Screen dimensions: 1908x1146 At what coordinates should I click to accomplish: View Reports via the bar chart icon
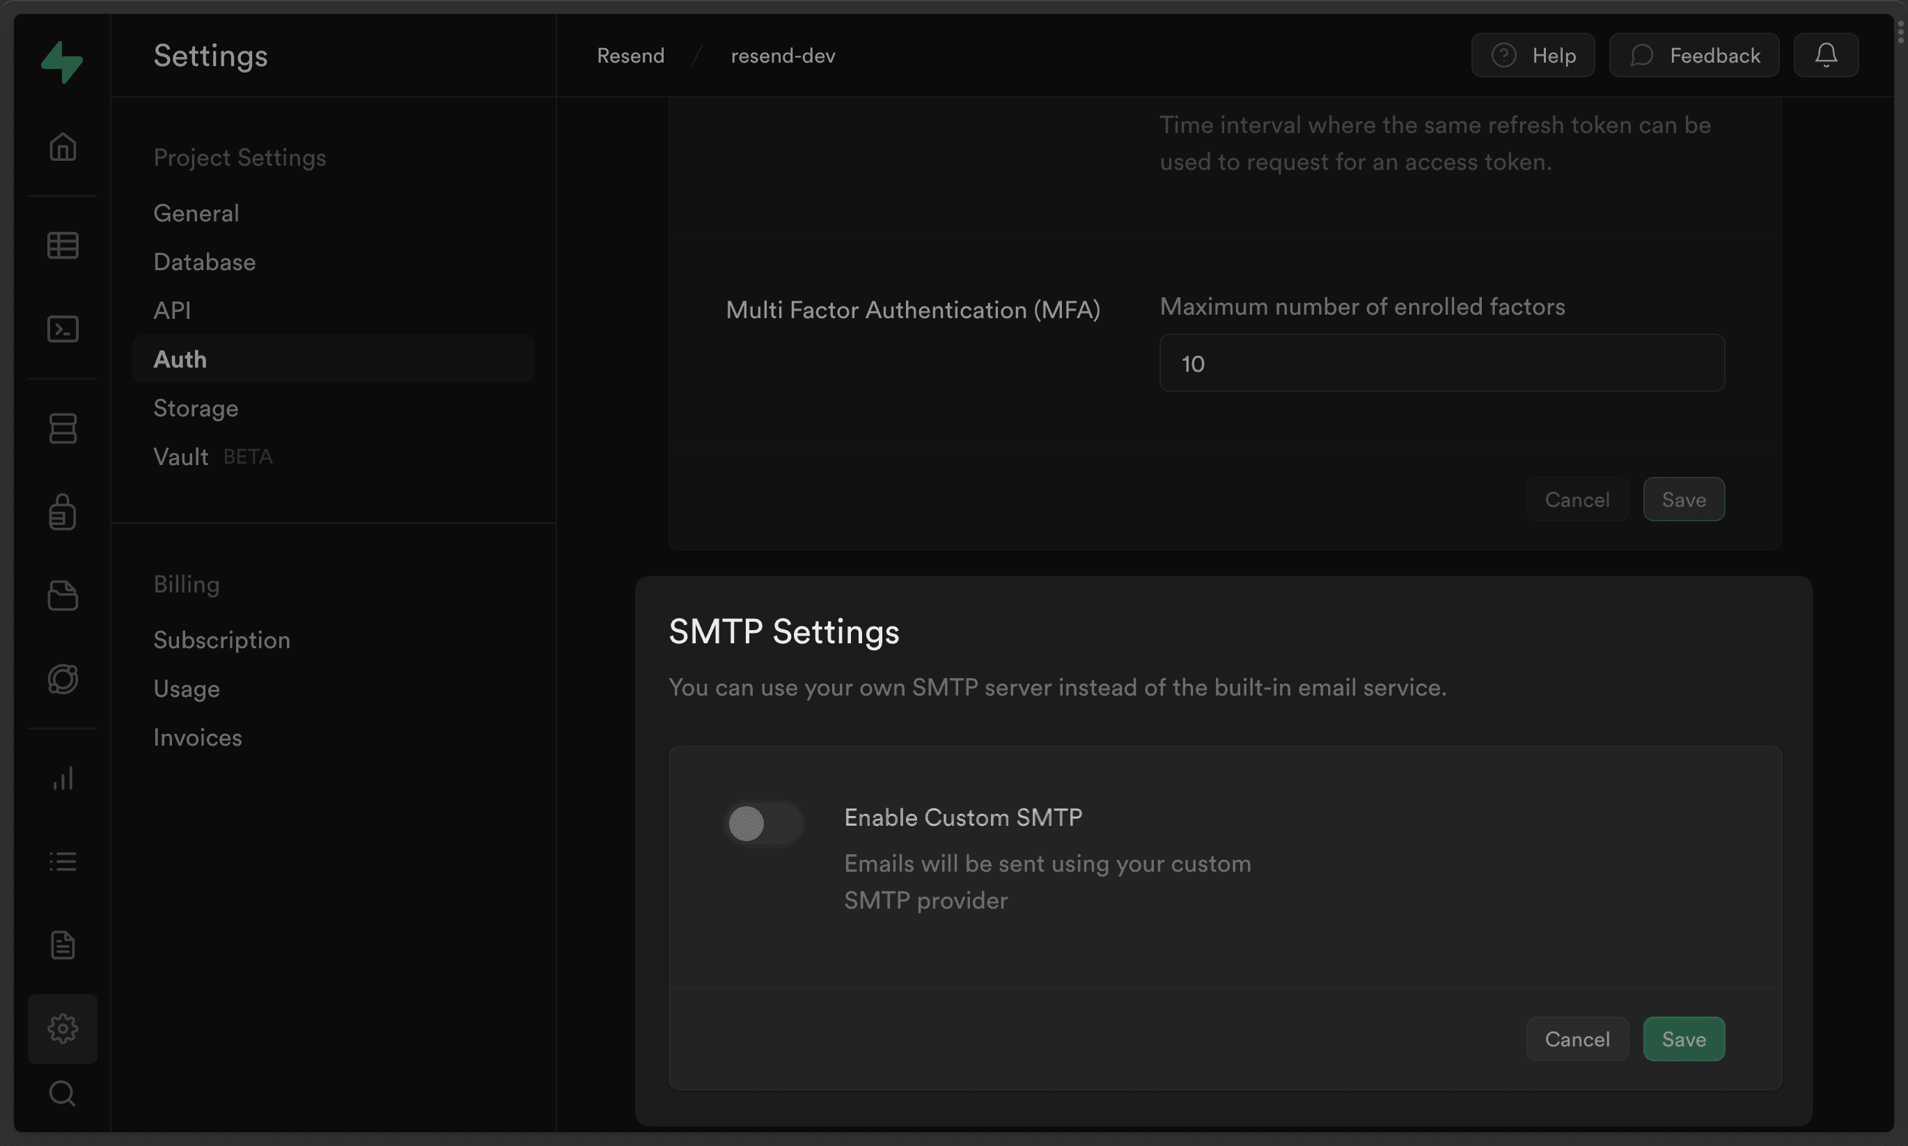(x=63, y=778)
